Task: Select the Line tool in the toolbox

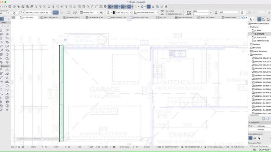Action: (x=1, y=86)
